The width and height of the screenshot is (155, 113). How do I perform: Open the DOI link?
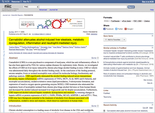click(41, 34)
